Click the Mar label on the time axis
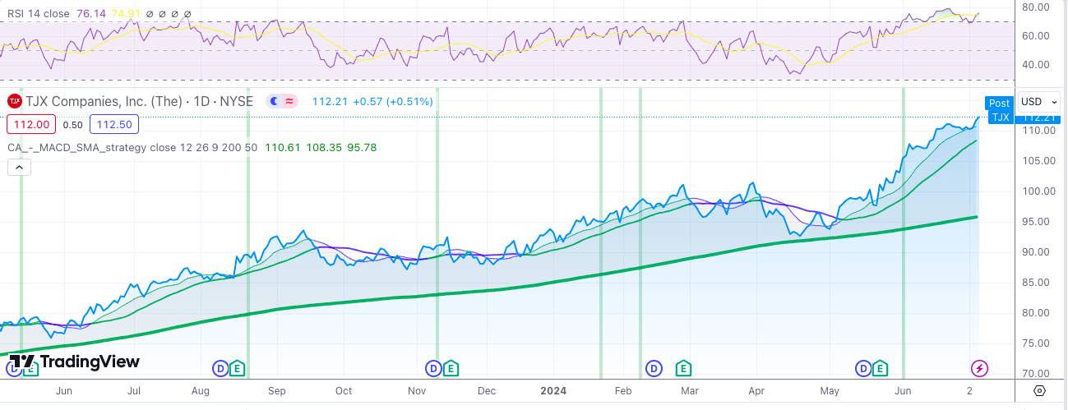The width and height of the screenshot is (1068, 410). tap(690, 391)
